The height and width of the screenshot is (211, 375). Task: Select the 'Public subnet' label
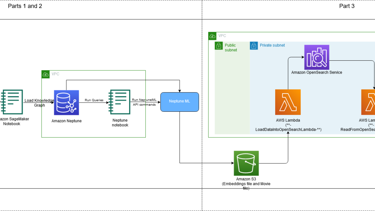[x=231, y=48]
